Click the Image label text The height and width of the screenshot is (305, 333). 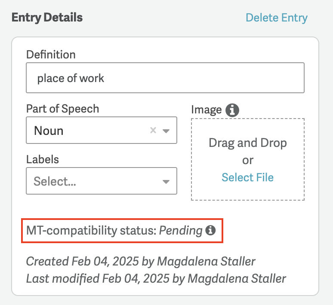(x=207, y=110)
